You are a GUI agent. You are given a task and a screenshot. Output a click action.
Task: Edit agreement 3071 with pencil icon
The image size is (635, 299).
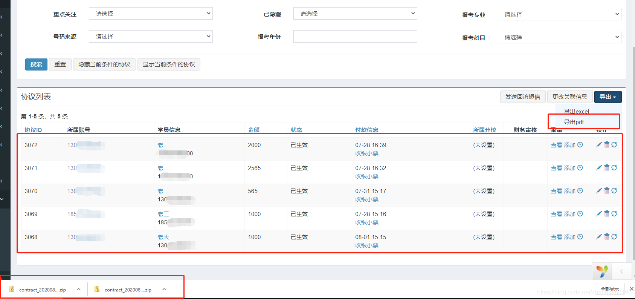[599, 168]
